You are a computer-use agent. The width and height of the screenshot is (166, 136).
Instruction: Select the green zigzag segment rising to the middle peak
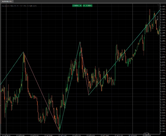pos(70,86)
